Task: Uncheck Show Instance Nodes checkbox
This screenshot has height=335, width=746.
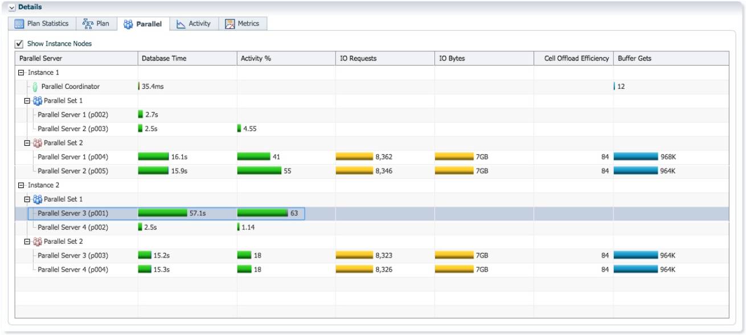Action: (19, 43)
